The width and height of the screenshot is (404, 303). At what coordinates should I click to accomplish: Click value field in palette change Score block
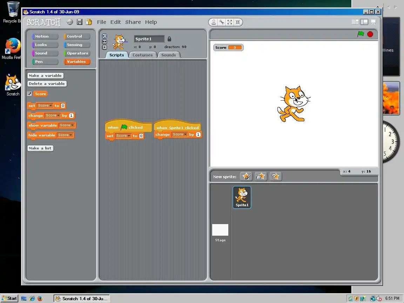pyautogui.click(x=72, y=115)
